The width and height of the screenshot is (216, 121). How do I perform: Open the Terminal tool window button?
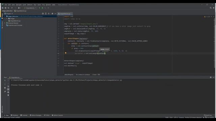[x=24, y=115]
